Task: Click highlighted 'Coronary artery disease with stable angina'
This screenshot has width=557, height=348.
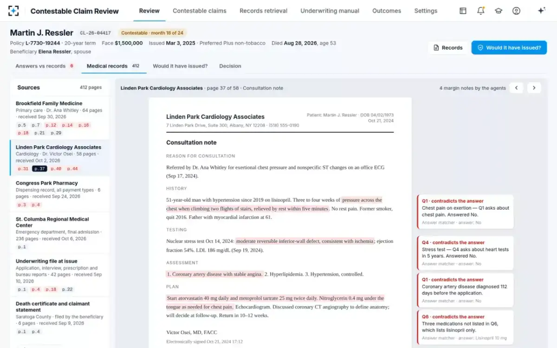Action: (x=214, y=274)
